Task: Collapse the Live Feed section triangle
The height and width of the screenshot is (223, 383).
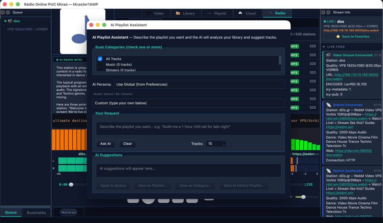Action: tap(324, 47)
